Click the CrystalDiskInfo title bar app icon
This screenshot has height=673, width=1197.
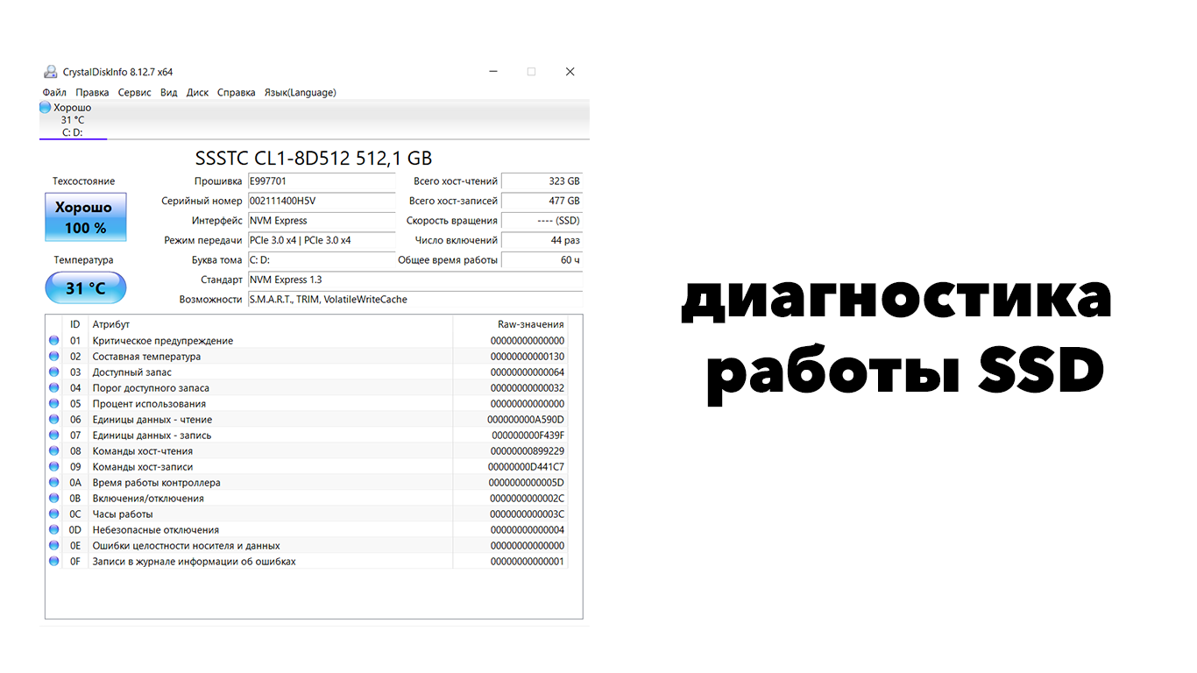tap(51, 72)
